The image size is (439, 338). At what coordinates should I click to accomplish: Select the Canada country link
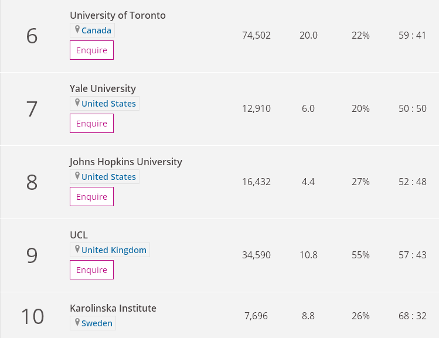96,30
